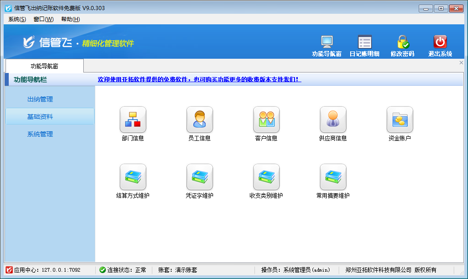
Task: Click the welcome promotional hyperlink text
Action: (199, 79)
